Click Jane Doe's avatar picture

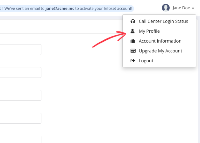(166, 8)
